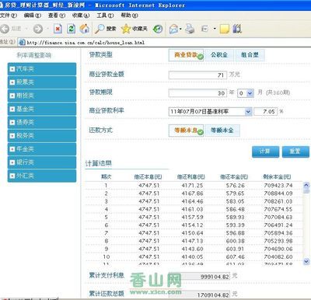Click remaining principal 707084.63 in row 5

278,218
